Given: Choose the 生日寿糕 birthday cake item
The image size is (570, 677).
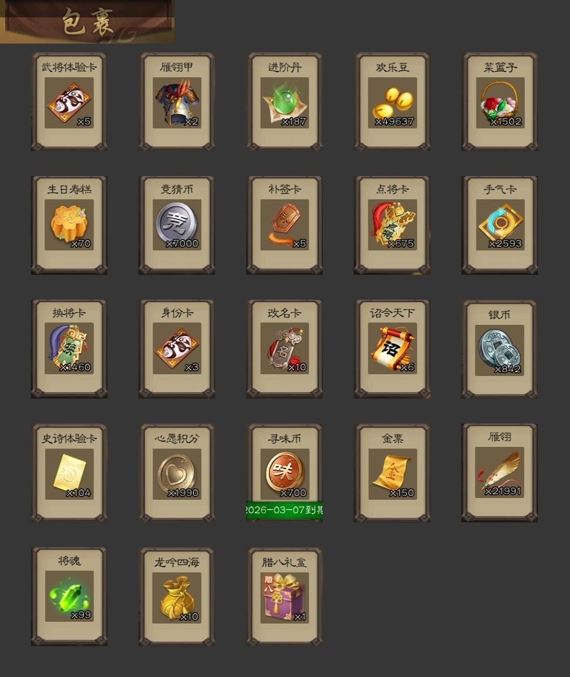Looking at the screenshot, I should (x=69, y=225).
